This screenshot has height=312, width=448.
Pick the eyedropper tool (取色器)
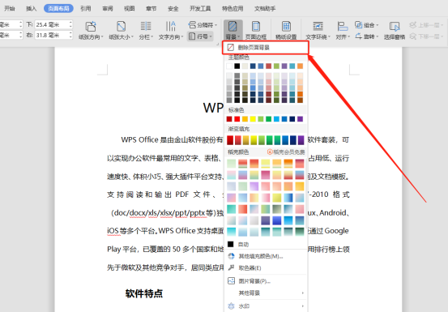click(x=250, y=268)
